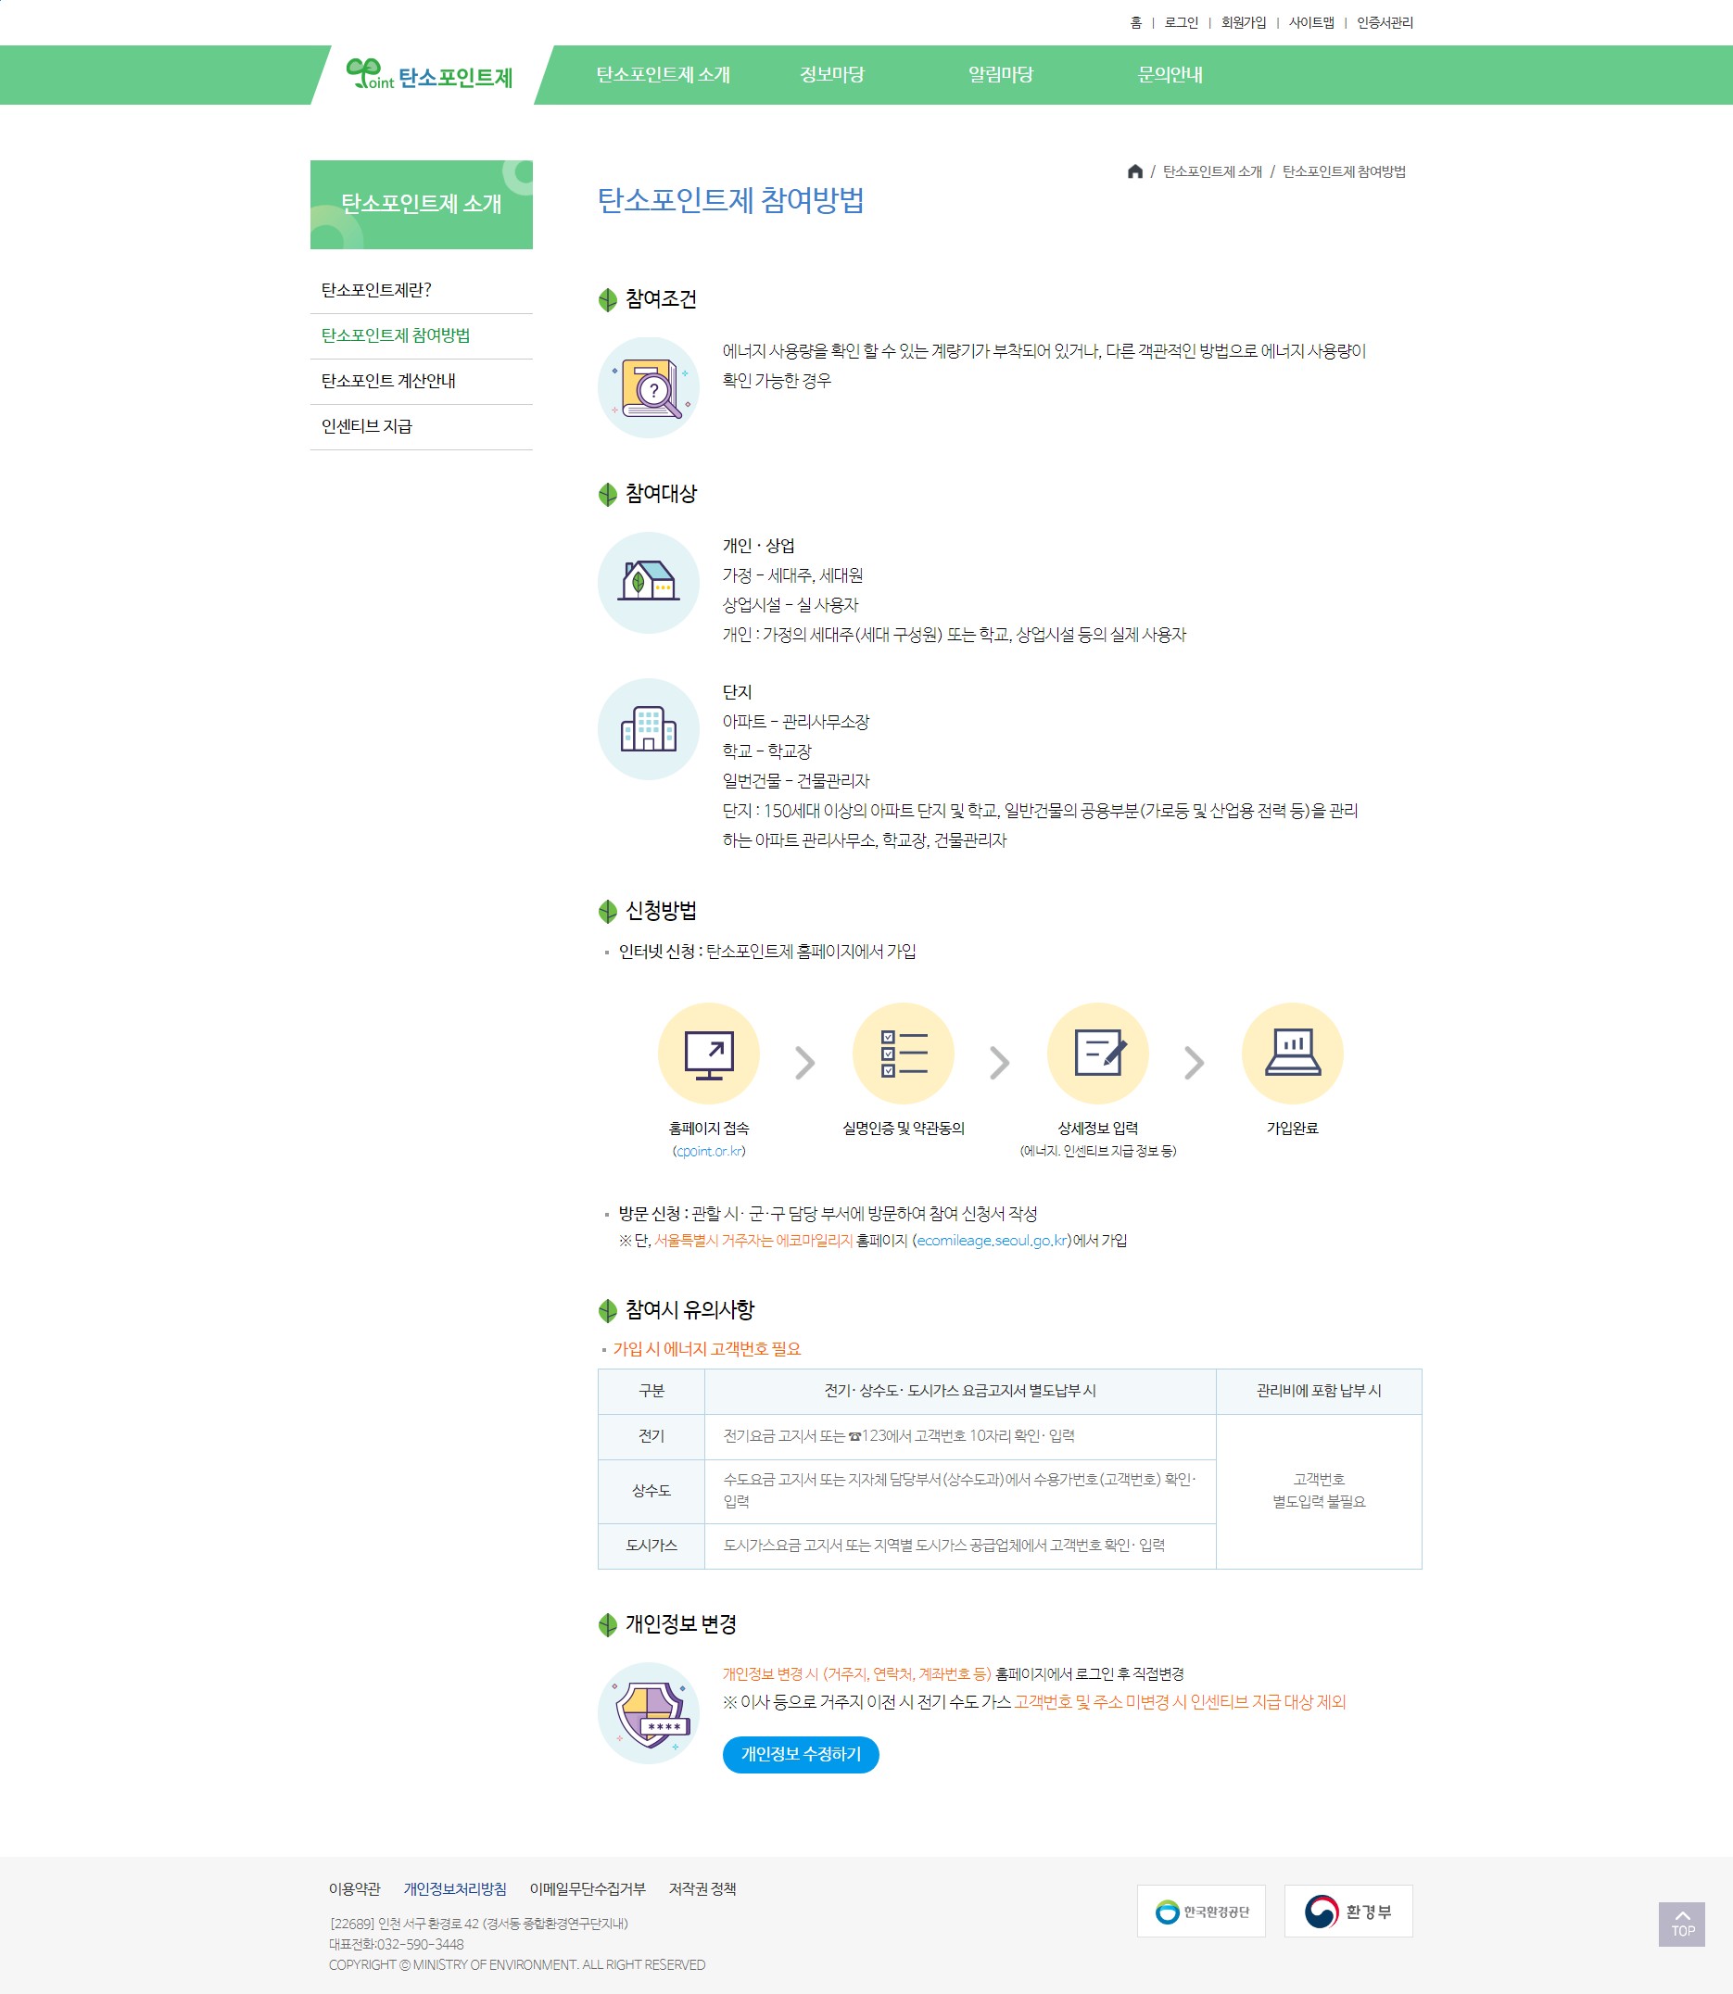
Task: Click the 도시가스 row header cell
Action: tap(651, 1546)
